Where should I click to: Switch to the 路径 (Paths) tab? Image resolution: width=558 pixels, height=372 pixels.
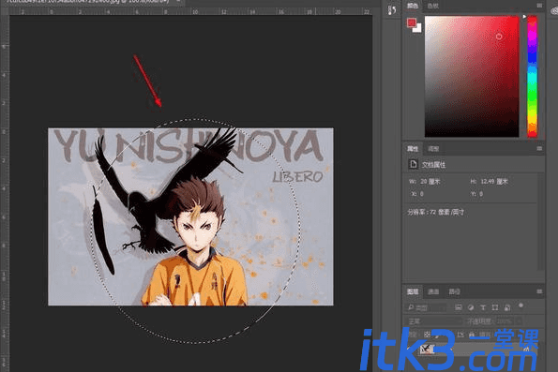click(x=454, y=291)
